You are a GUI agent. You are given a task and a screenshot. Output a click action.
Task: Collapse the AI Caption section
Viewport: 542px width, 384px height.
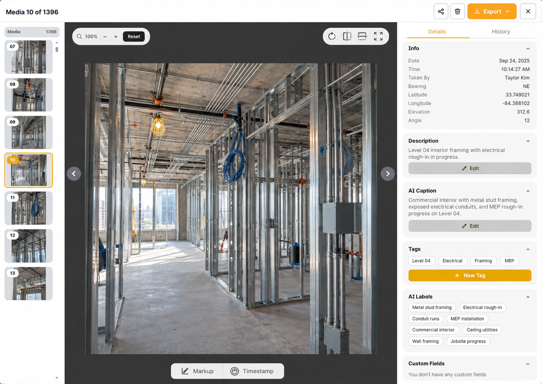coord(528,191)
